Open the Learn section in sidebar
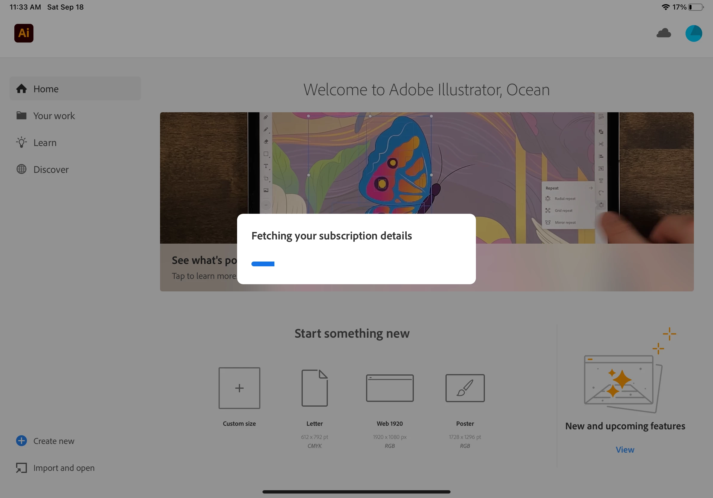The image size is (713, 498). (x=45, y=143)
